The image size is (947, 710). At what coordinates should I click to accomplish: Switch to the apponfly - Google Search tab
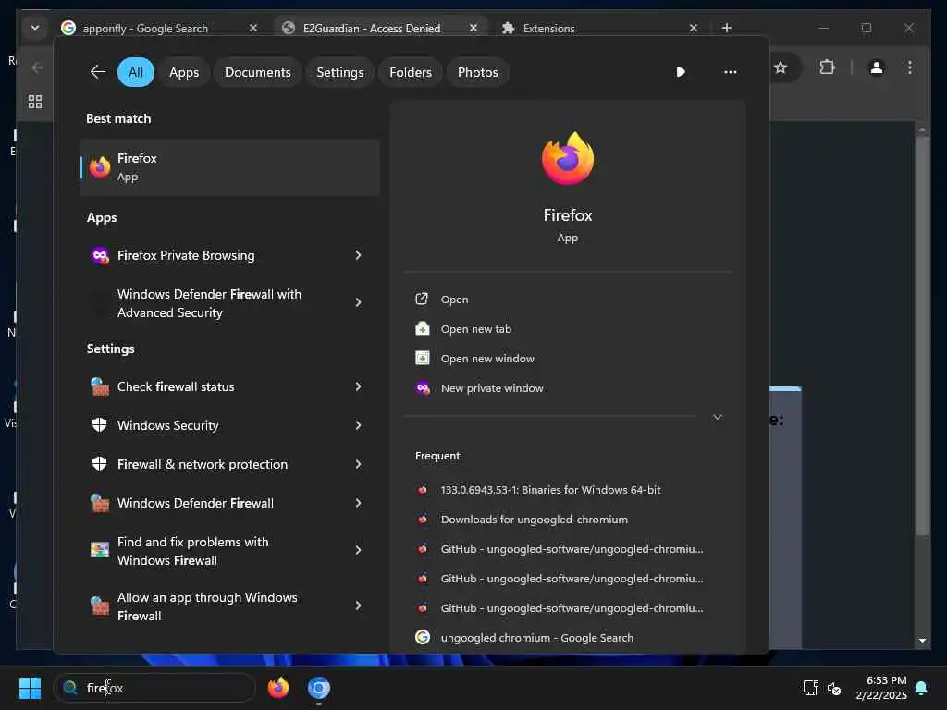click(145, 29)
